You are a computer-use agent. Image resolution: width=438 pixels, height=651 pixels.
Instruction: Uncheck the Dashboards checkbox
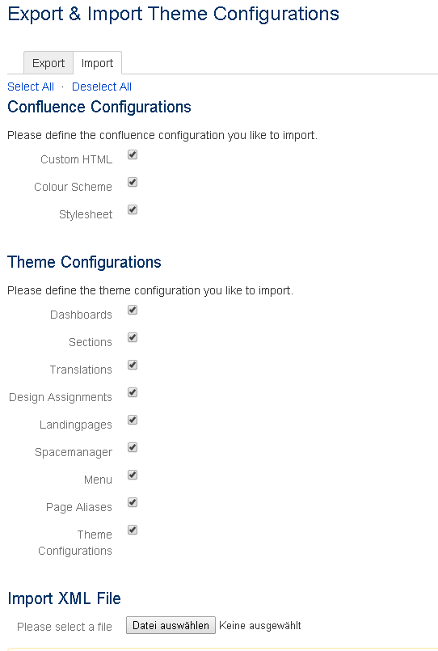click(133, 311)
